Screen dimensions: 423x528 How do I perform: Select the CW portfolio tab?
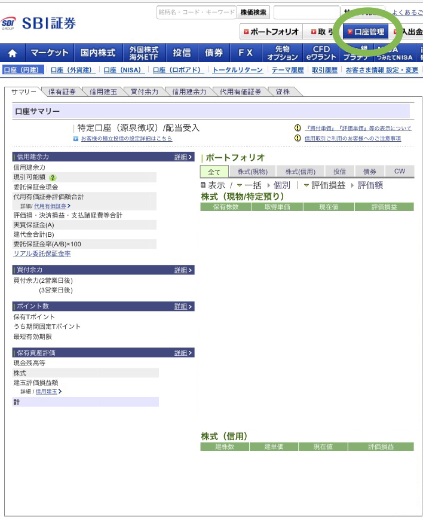pyautogui.click(x=400, y=172)
